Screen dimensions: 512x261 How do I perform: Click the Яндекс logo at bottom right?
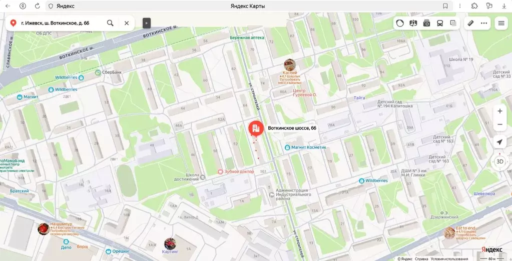tap(492, 249)
